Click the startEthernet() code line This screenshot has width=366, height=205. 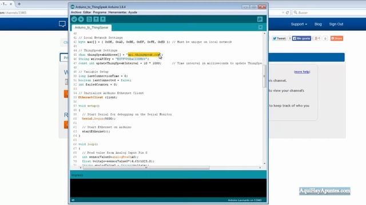(x=96, y=132)
